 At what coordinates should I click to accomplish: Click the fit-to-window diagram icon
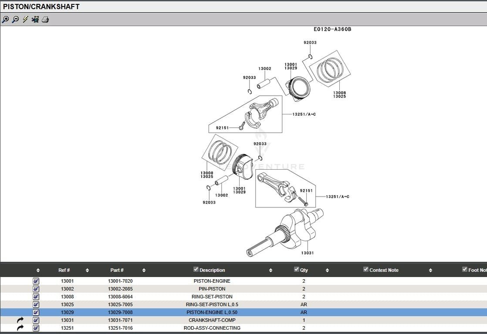pos(35,19)
